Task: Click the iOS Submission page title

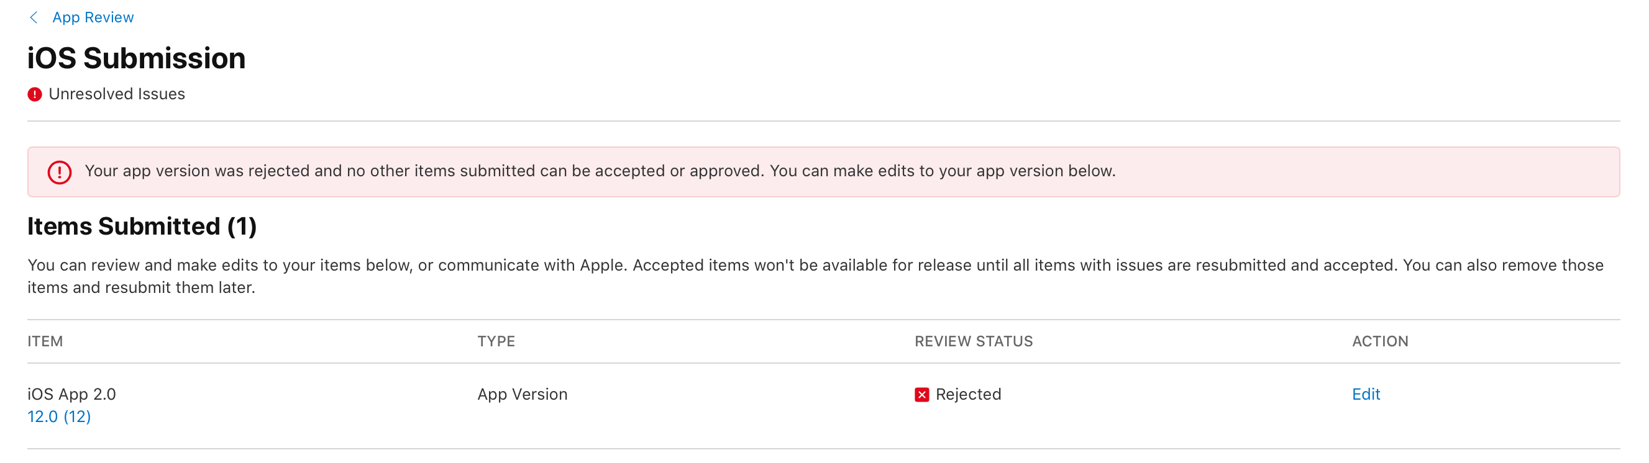Action: tap(136, 58)
